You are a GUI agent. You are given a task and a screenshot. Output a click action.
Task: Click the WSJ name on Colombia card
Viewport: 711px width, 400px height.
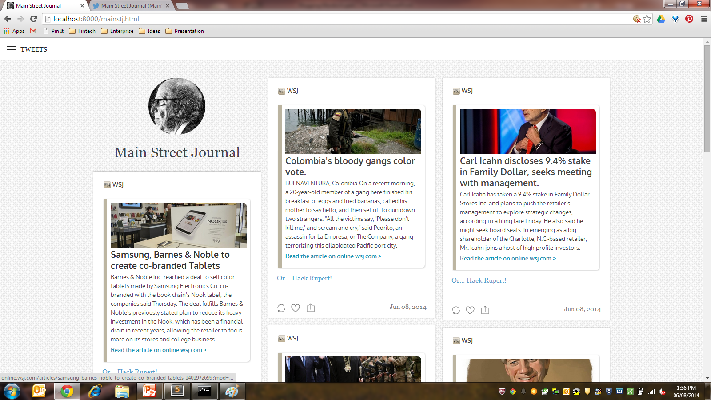tap(292, 91)
